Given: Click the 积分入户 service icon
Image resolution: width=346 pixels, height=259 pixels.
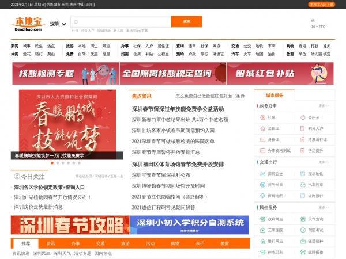Looking at the screenshot, I should [x=303, y=128].
